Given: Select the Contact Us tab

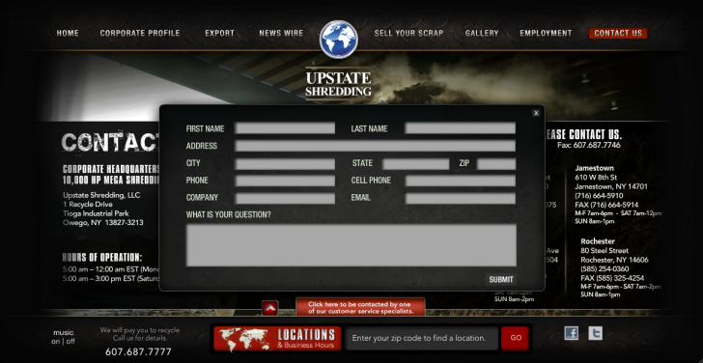Looking at the screenshot, I should (618, 33).
